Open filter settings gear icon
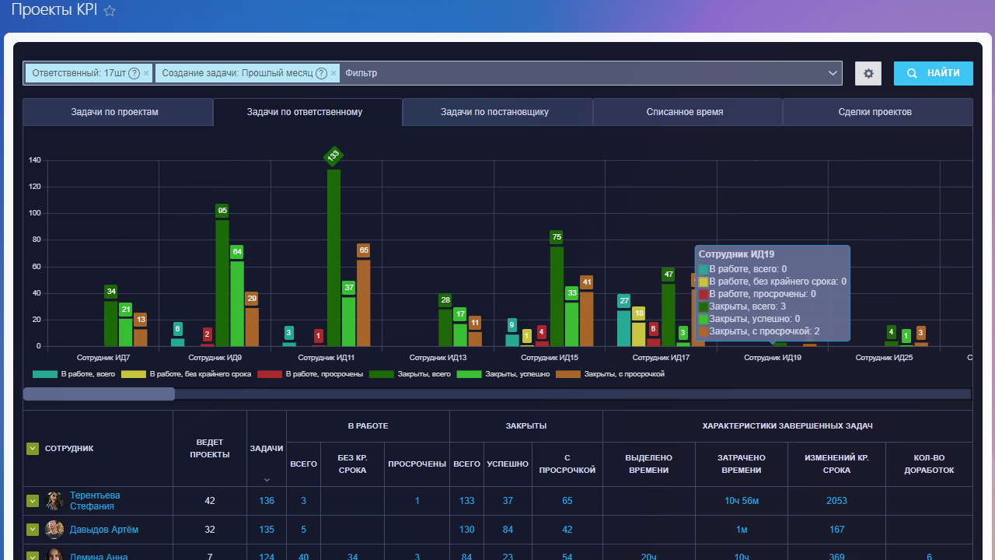Viewport: 995px width, 560px height. pos(868,73)
